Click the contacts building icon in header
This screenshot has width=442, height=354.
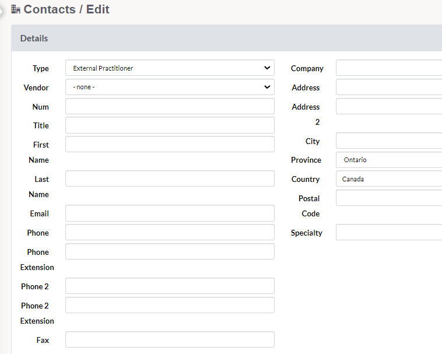(x=16, y=9)
